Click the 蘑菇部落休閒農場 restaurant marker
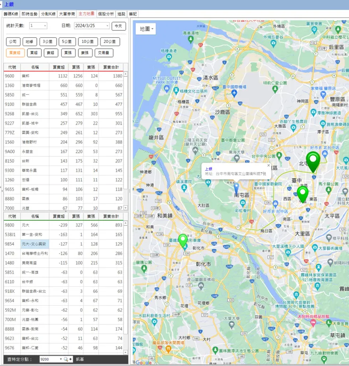The width and height of the screenshot is (349, 366). [x=168, y=349]
